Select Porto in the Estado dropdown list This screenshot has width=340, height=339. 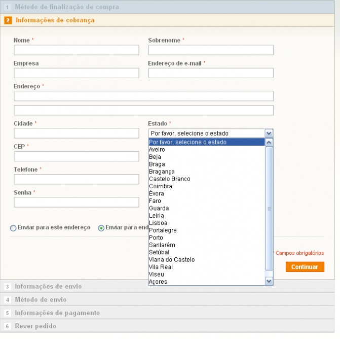coord(156,238)
